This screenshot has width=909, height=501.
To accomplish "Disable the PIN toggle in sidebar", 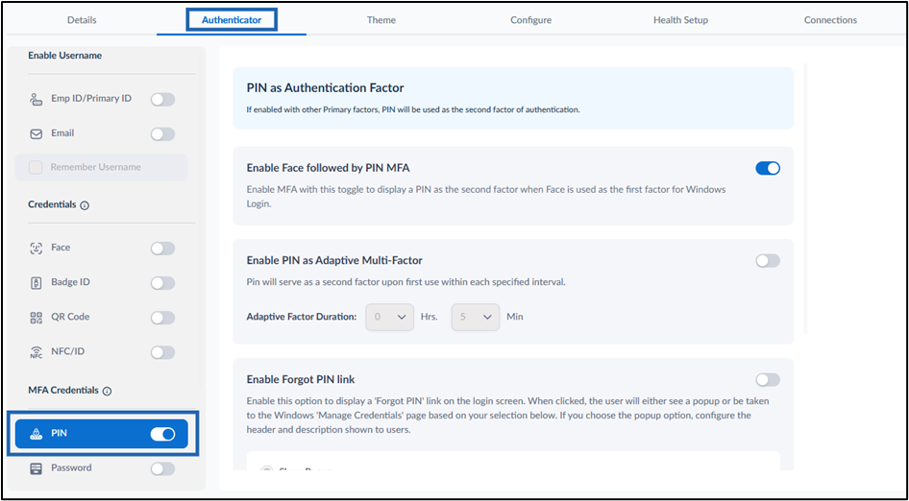I will tap(163, 435).
